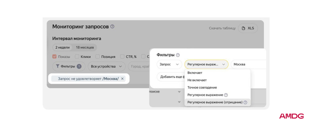
Task: Click help icon for Регулярное выражение (отрицание)
Action: point(245,102)
